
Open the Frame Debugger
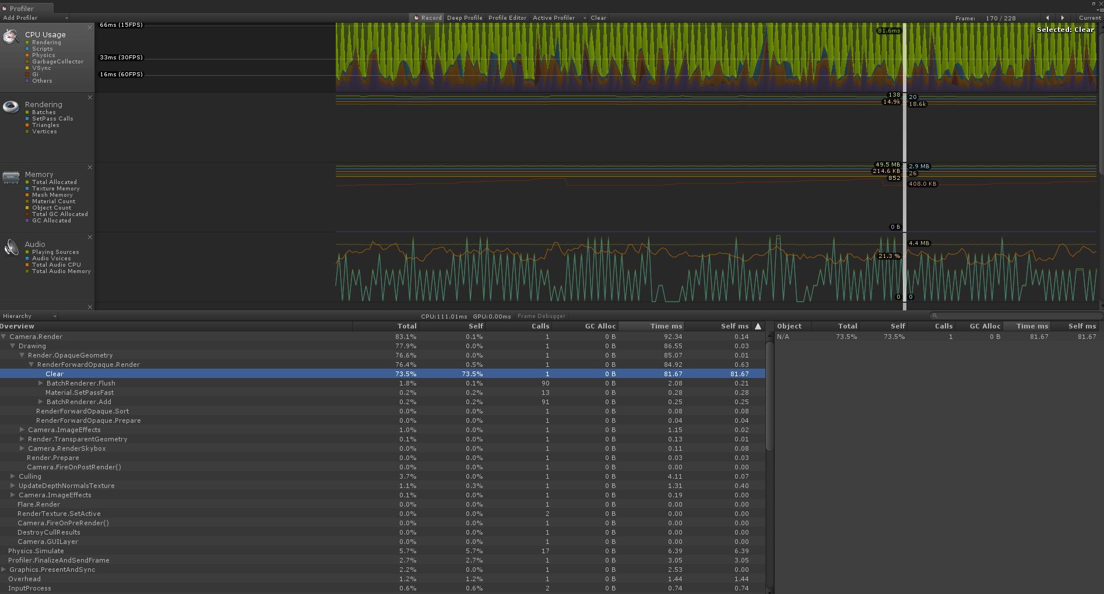(542, 316)
